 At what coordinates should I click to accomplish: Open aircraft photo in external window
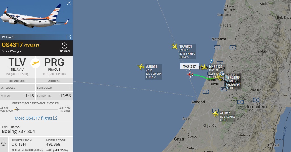69,37
